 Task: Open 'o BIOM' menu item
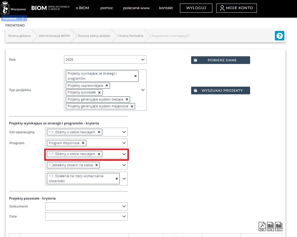tap(82, 8)
